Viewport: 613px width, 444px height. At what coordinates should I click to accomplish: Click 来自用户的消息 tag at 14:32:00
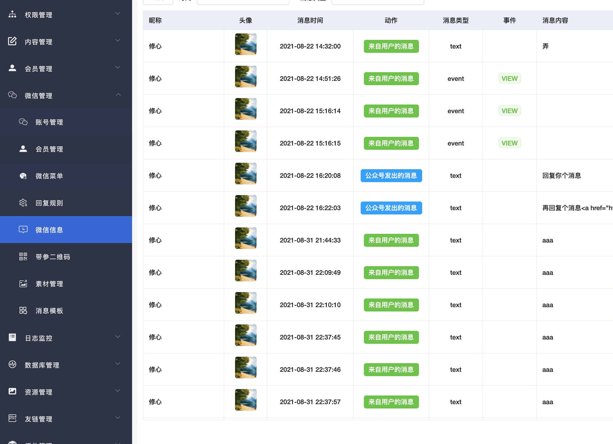(x=391, y=46)
